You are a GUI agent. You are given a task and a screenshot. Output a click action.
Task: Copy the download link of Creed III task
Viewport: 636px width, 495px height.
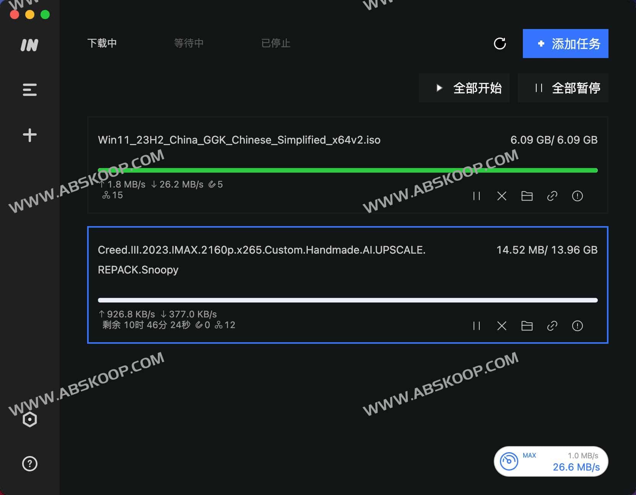click(x=552, y=326)
